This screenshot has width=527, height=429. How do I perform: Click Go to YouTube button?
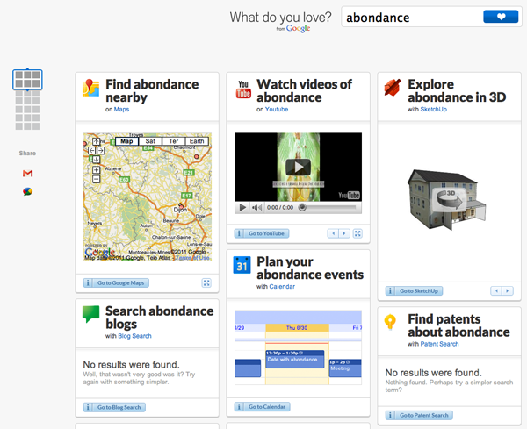262,233
